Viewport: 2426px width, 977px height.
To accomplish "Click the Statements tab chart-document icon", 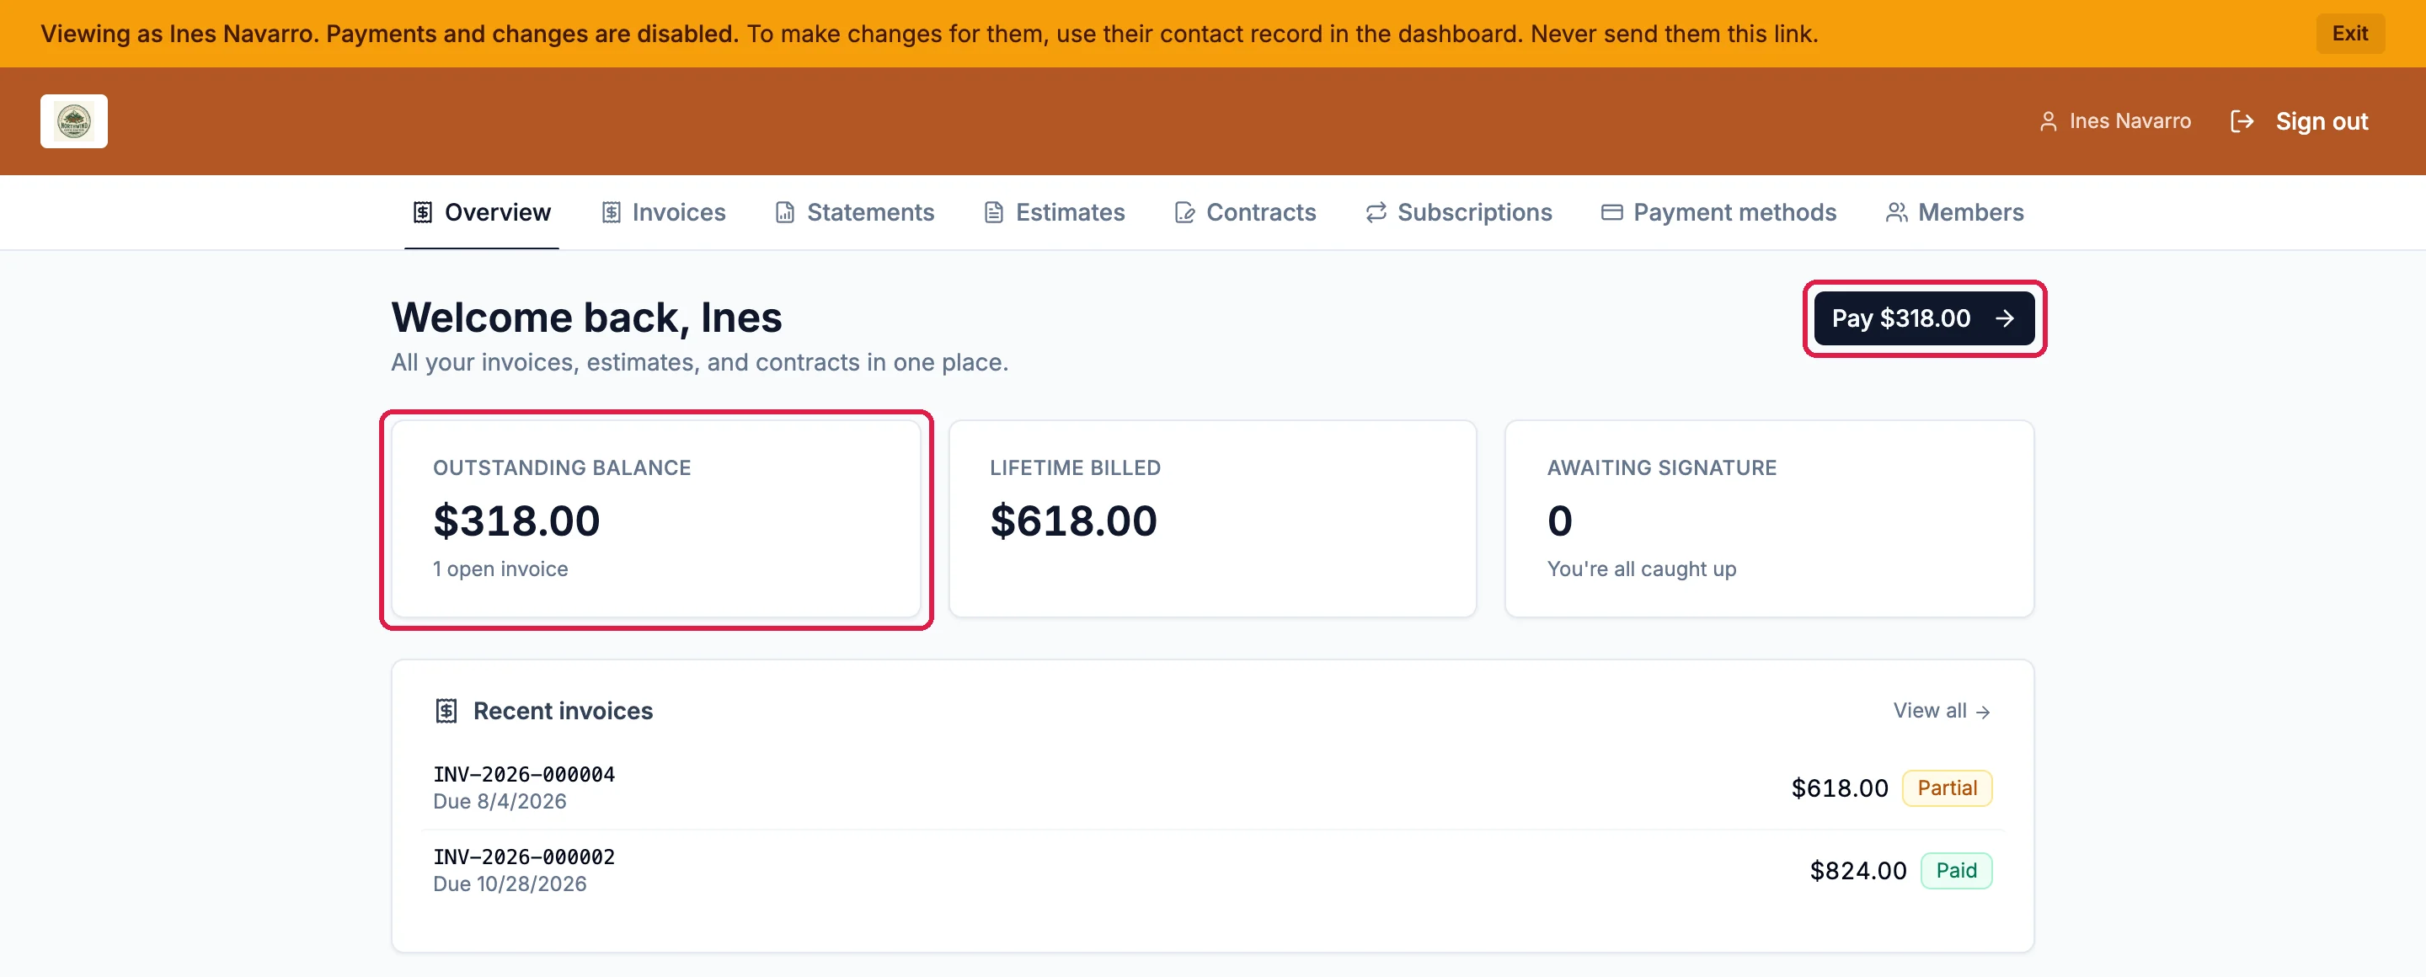I will 784,213.
